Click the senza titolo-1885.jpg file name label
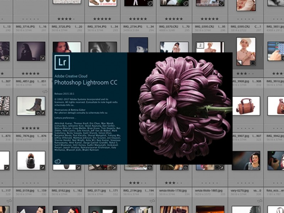284x213 pixels. click(x=209, y=191)
